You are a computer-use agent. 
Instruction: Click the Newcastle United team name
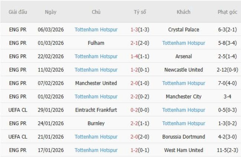(x=184, y=70)
